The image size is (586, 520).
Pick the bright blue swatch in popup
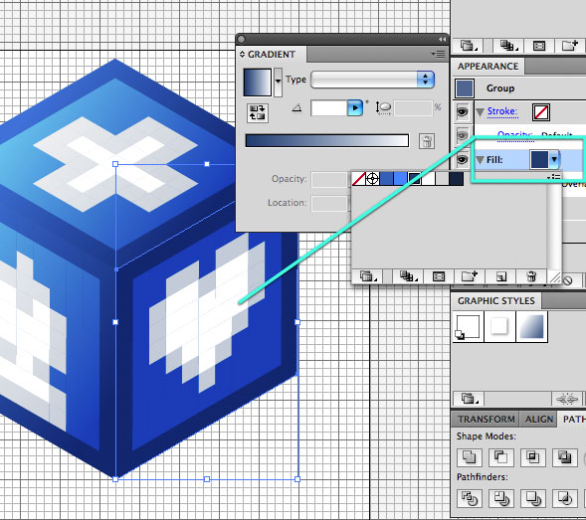pyautogui.click(x=400, y=179)
